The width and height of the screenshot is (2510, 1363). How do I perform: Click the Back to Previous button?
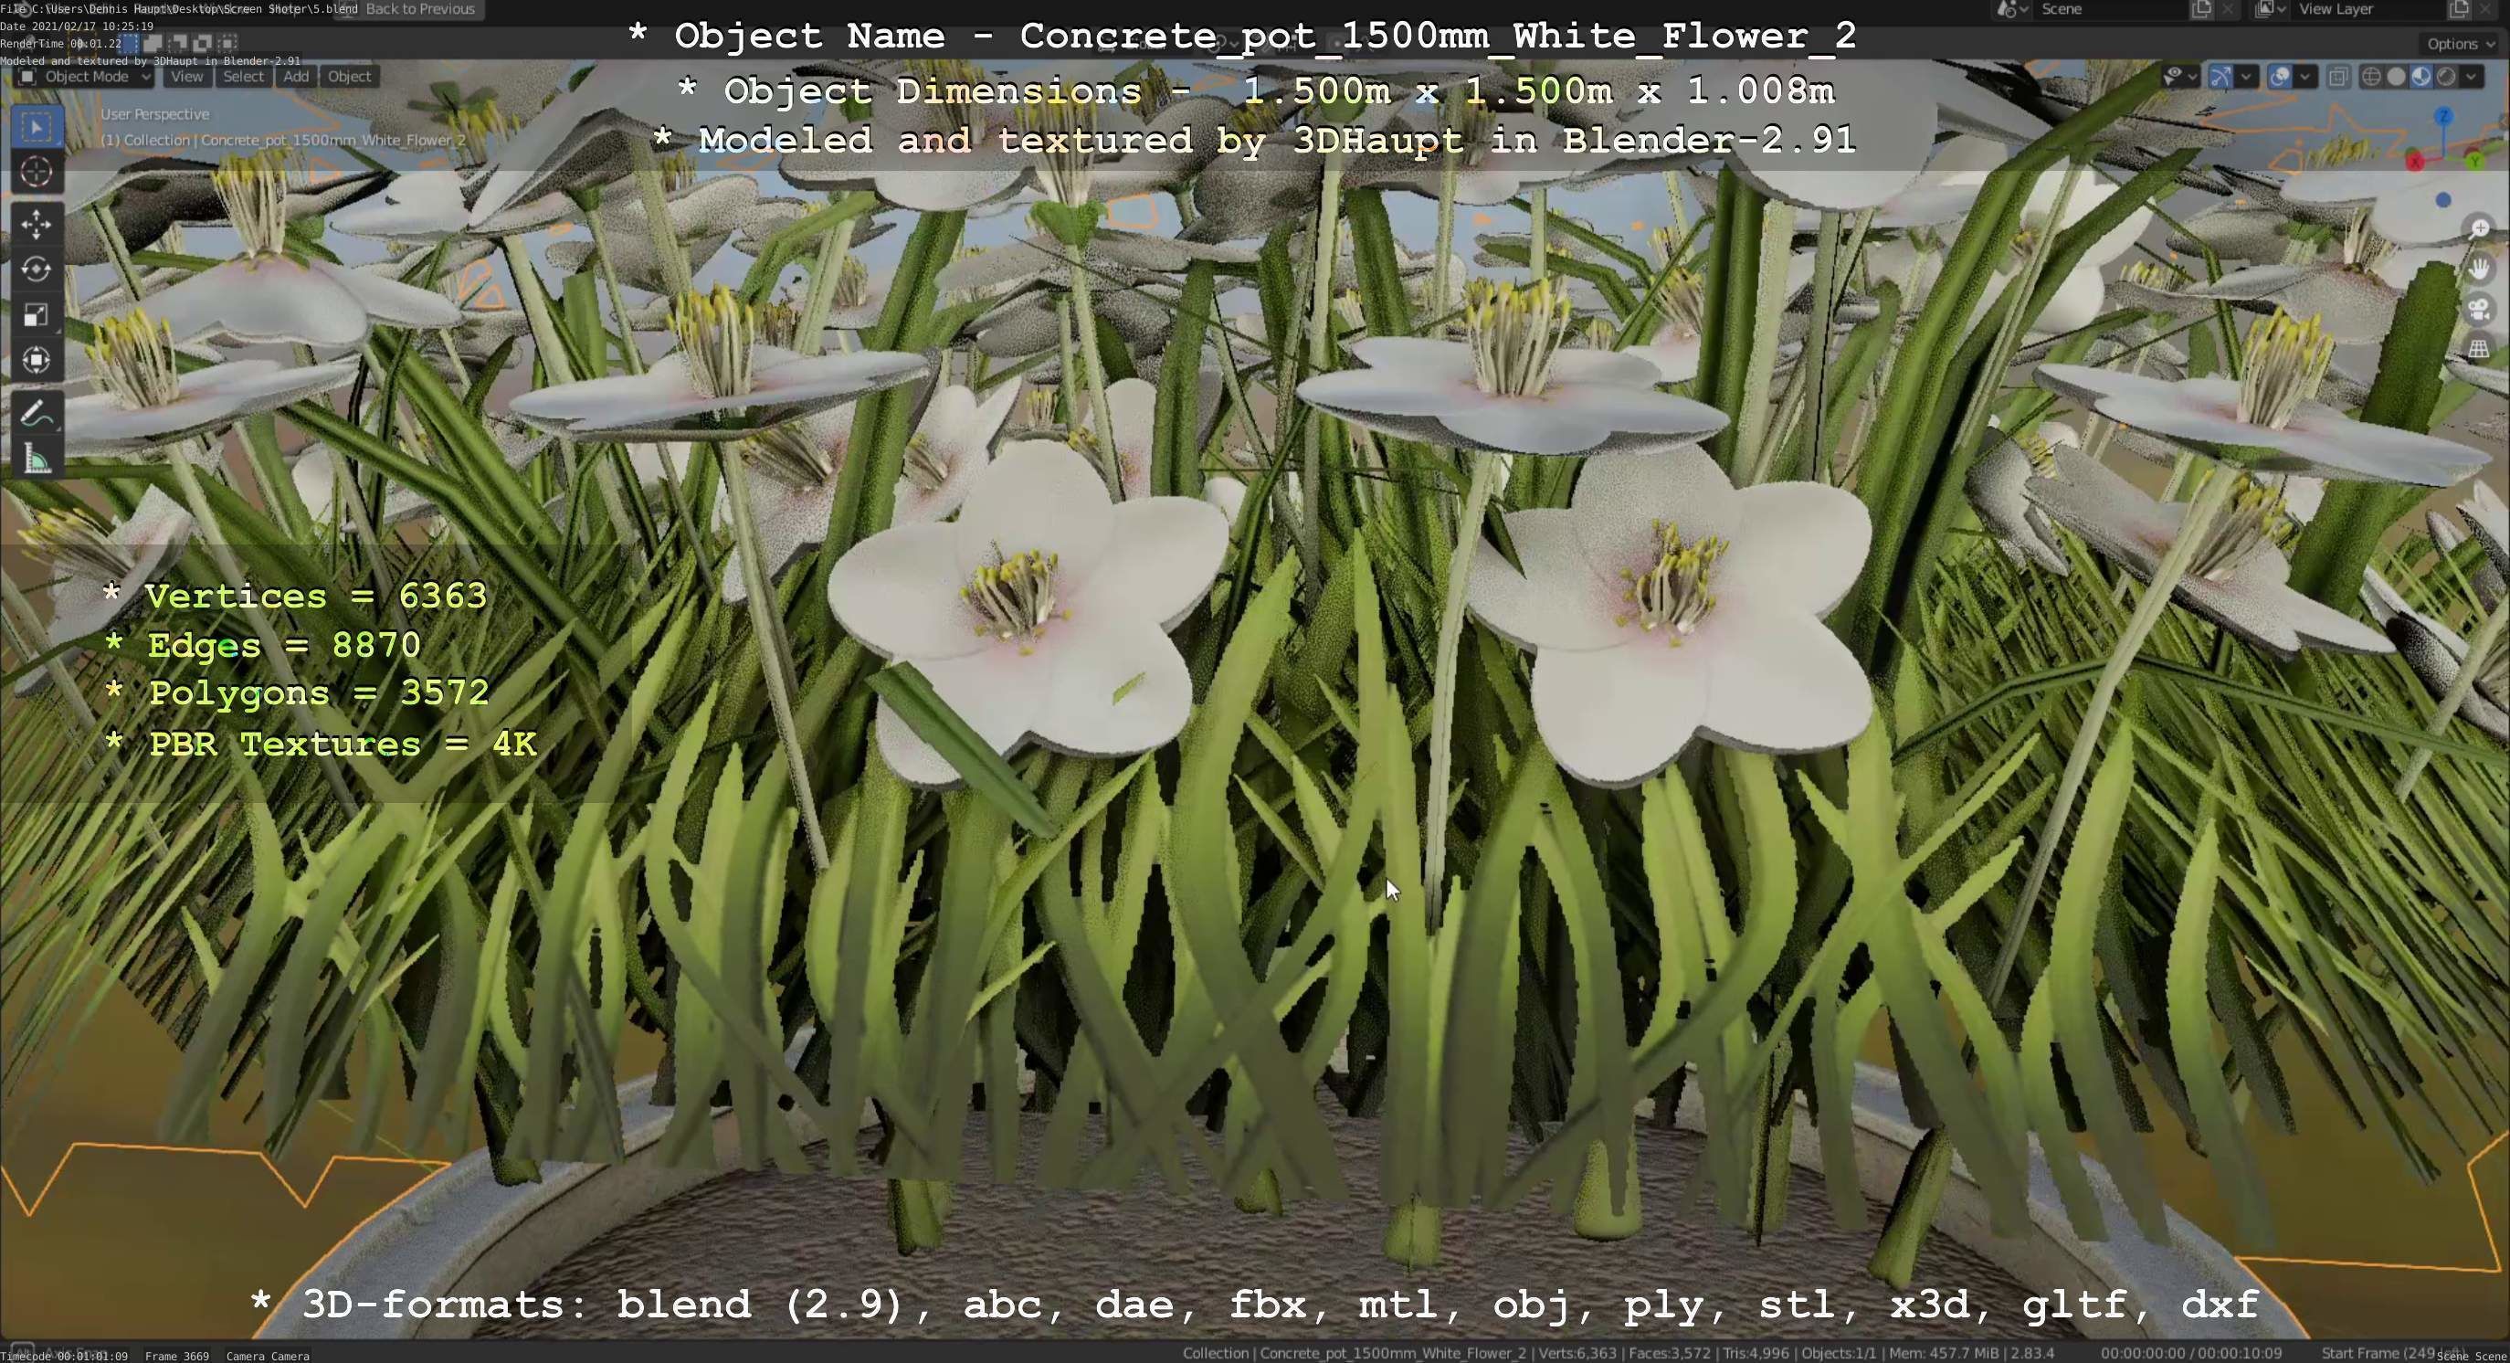click(419, 10)
